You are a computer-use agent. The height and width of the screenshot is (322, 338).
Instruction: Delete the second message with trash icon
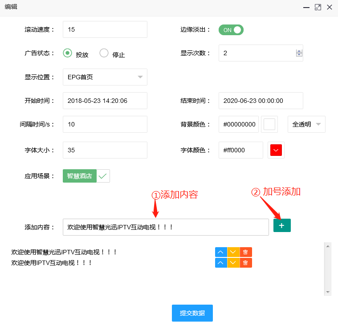(246, 263)
